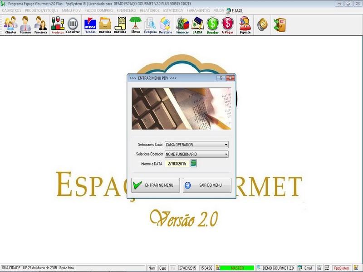This screenshot has width=363, height=272.
Task: Click the SUA CIDADE - UF status text
Action: click(x=38, y=268)
